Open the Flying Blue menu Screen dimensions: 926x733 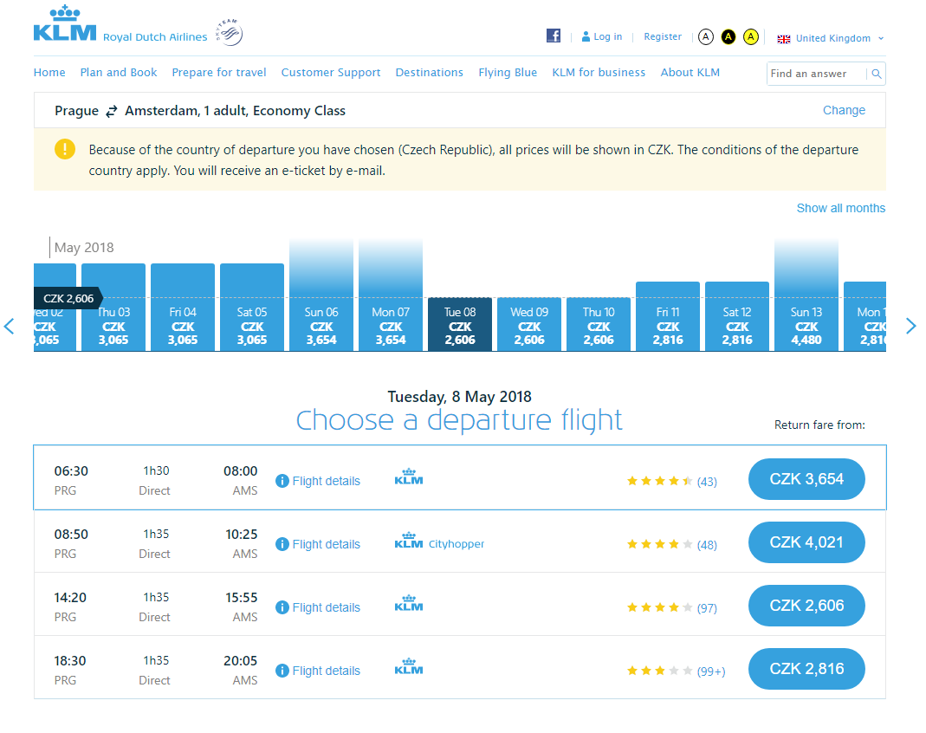coord(508,72)
